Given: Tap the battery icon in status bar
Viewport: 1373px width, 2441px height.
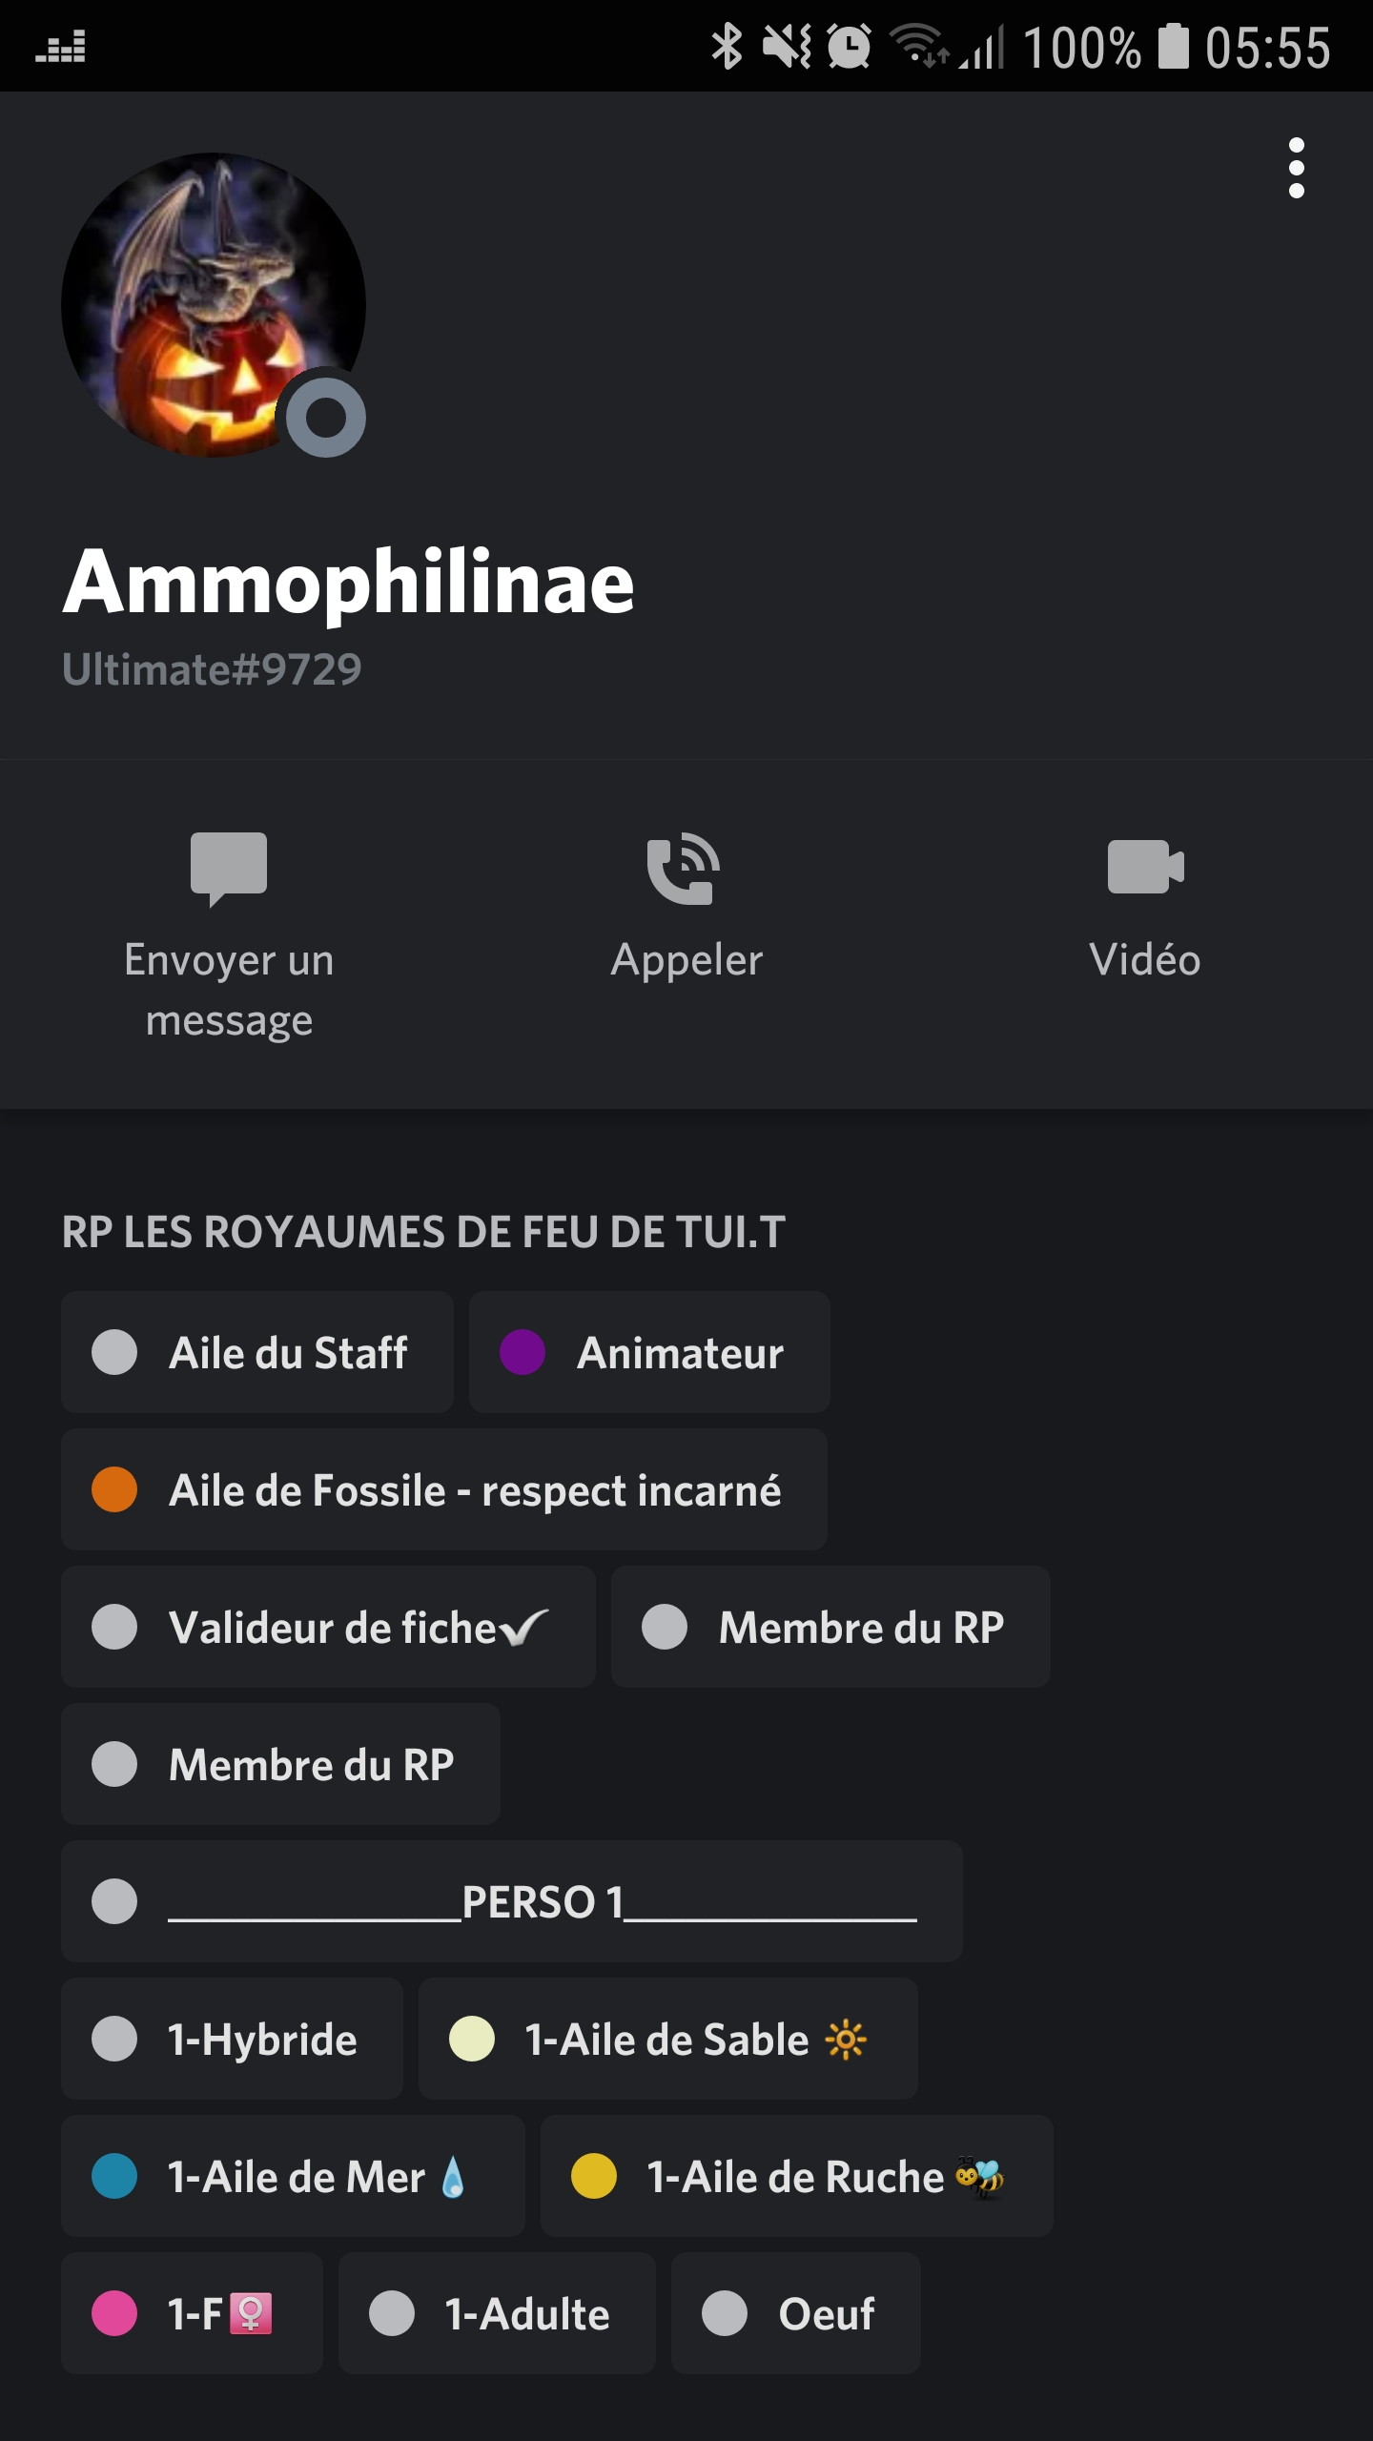Looking at the screenshot, I should pyautogui.click(x=1174, y=46).
